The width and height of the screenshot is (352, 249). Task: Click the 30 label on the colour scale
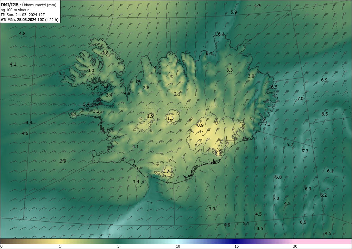tap(295, 247)
